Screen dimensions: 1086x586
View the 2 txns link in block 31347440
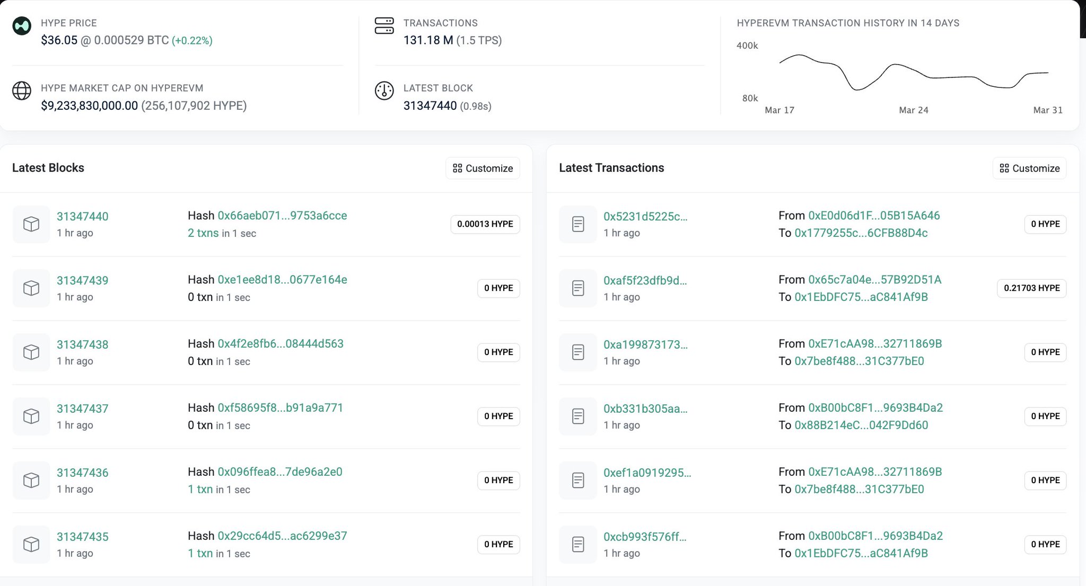(x=203, y=233)
